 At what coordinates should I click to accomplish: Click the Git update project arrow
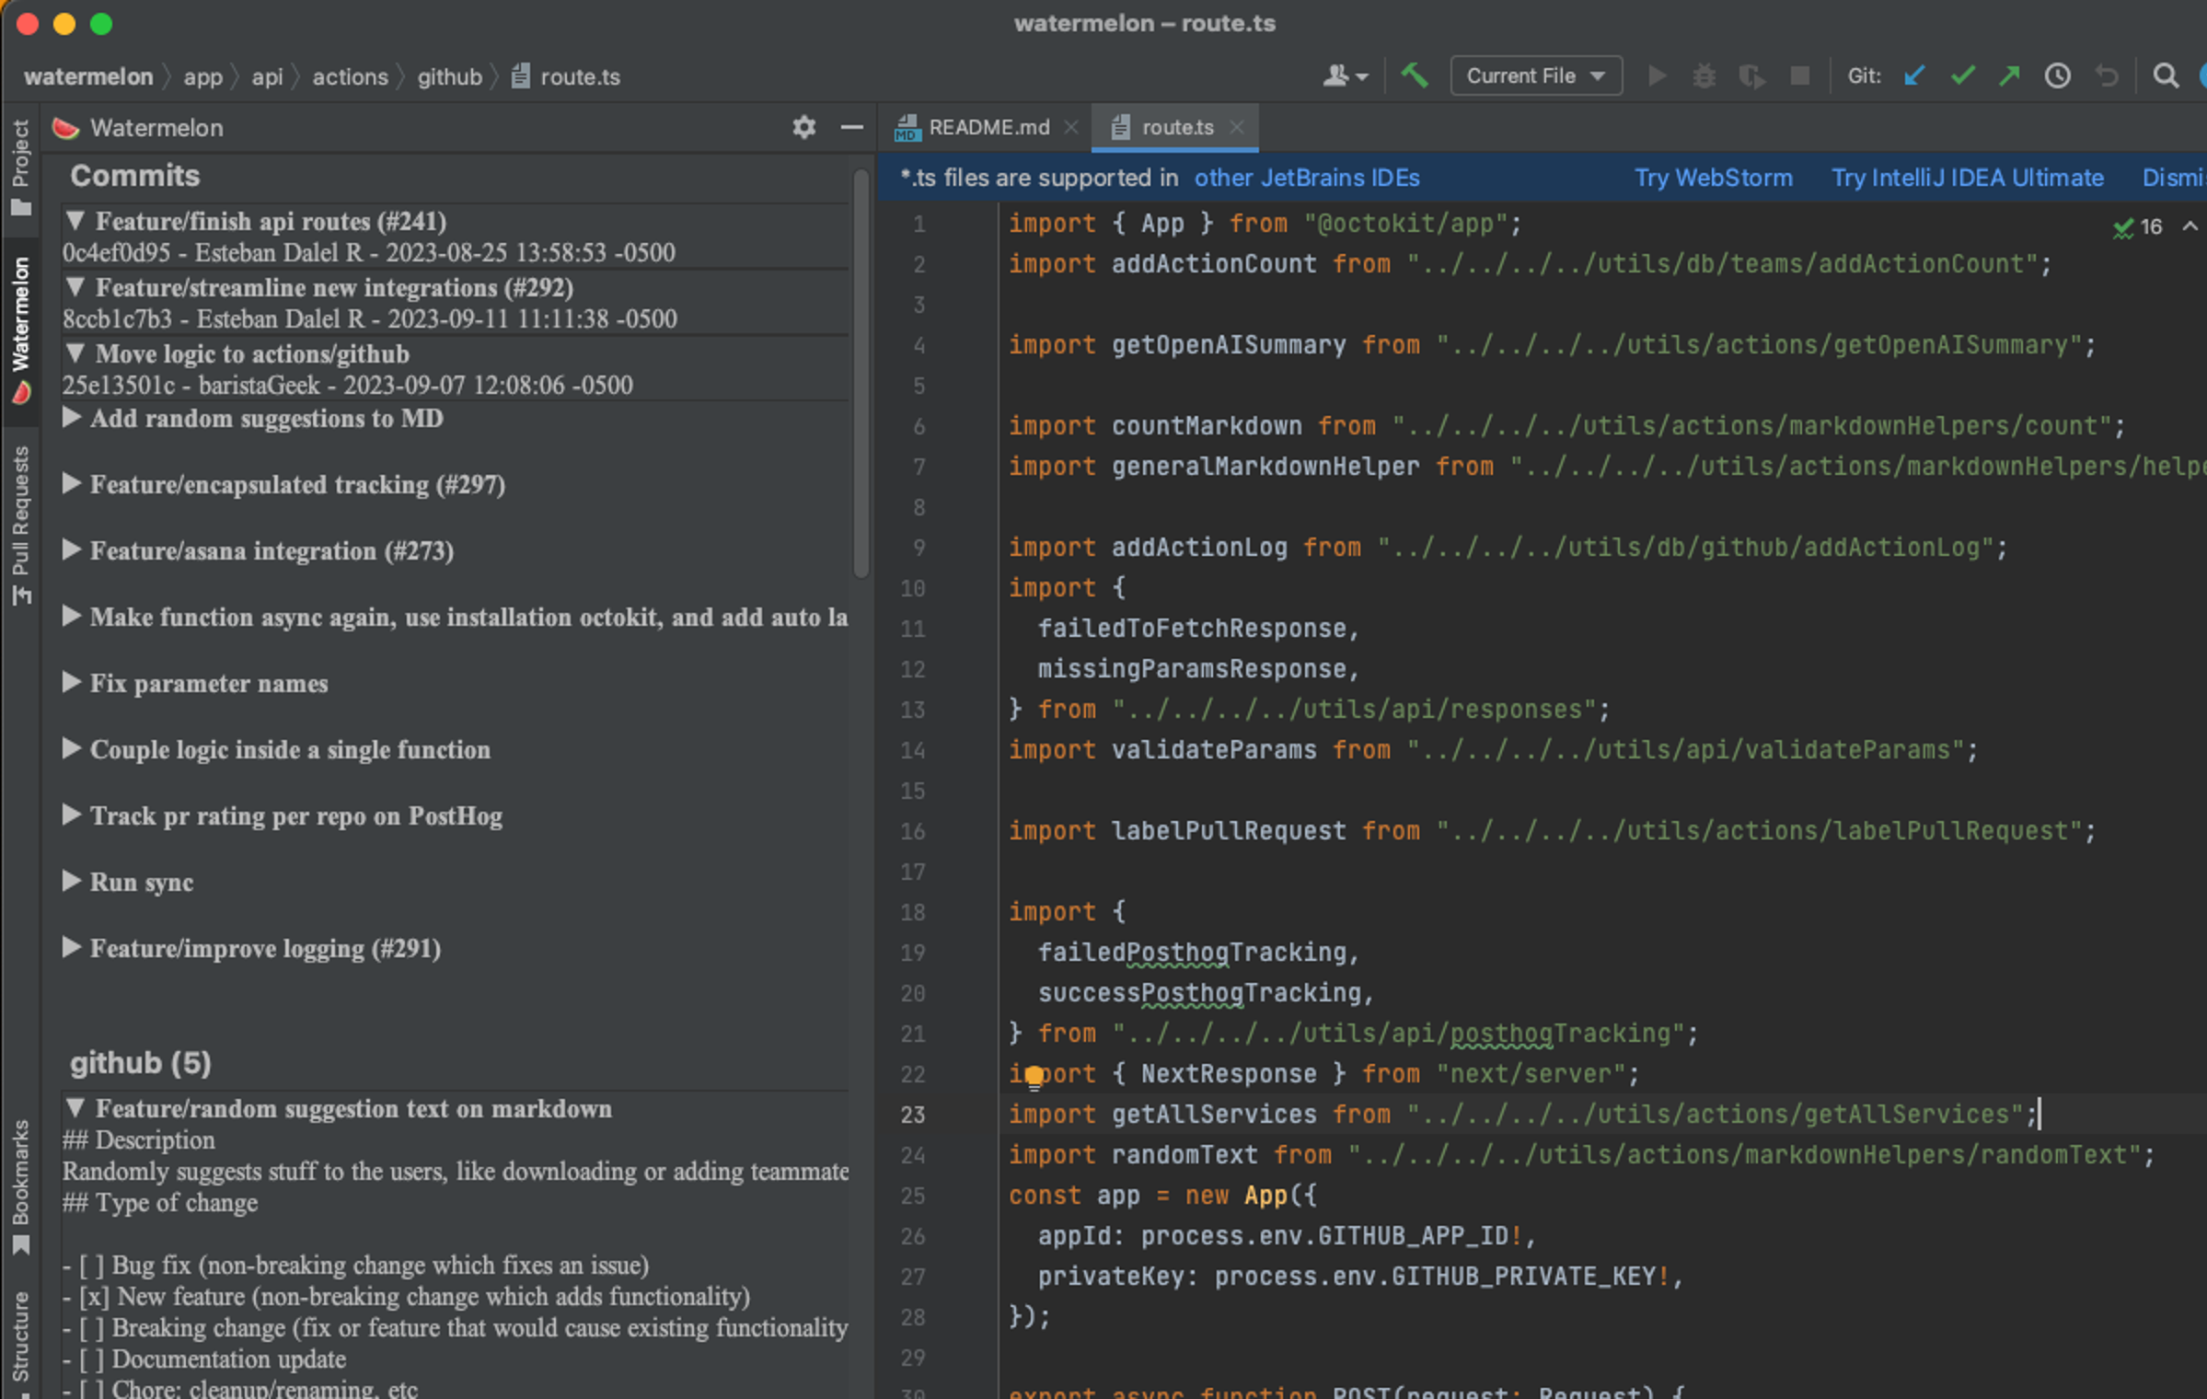click(1914, 75)
